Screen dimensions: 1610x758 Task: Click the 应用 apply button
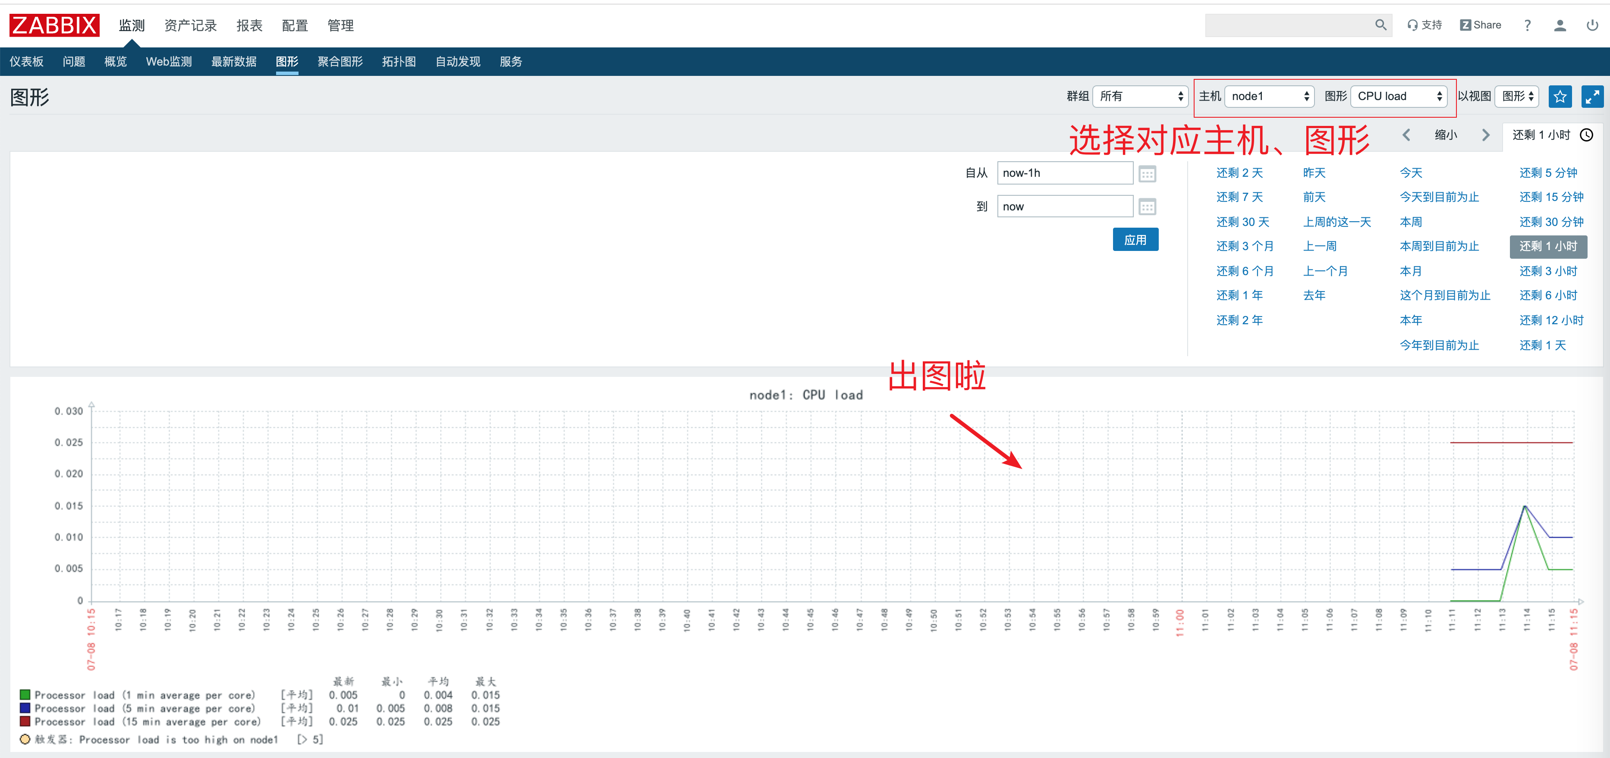coord(1135,239)
